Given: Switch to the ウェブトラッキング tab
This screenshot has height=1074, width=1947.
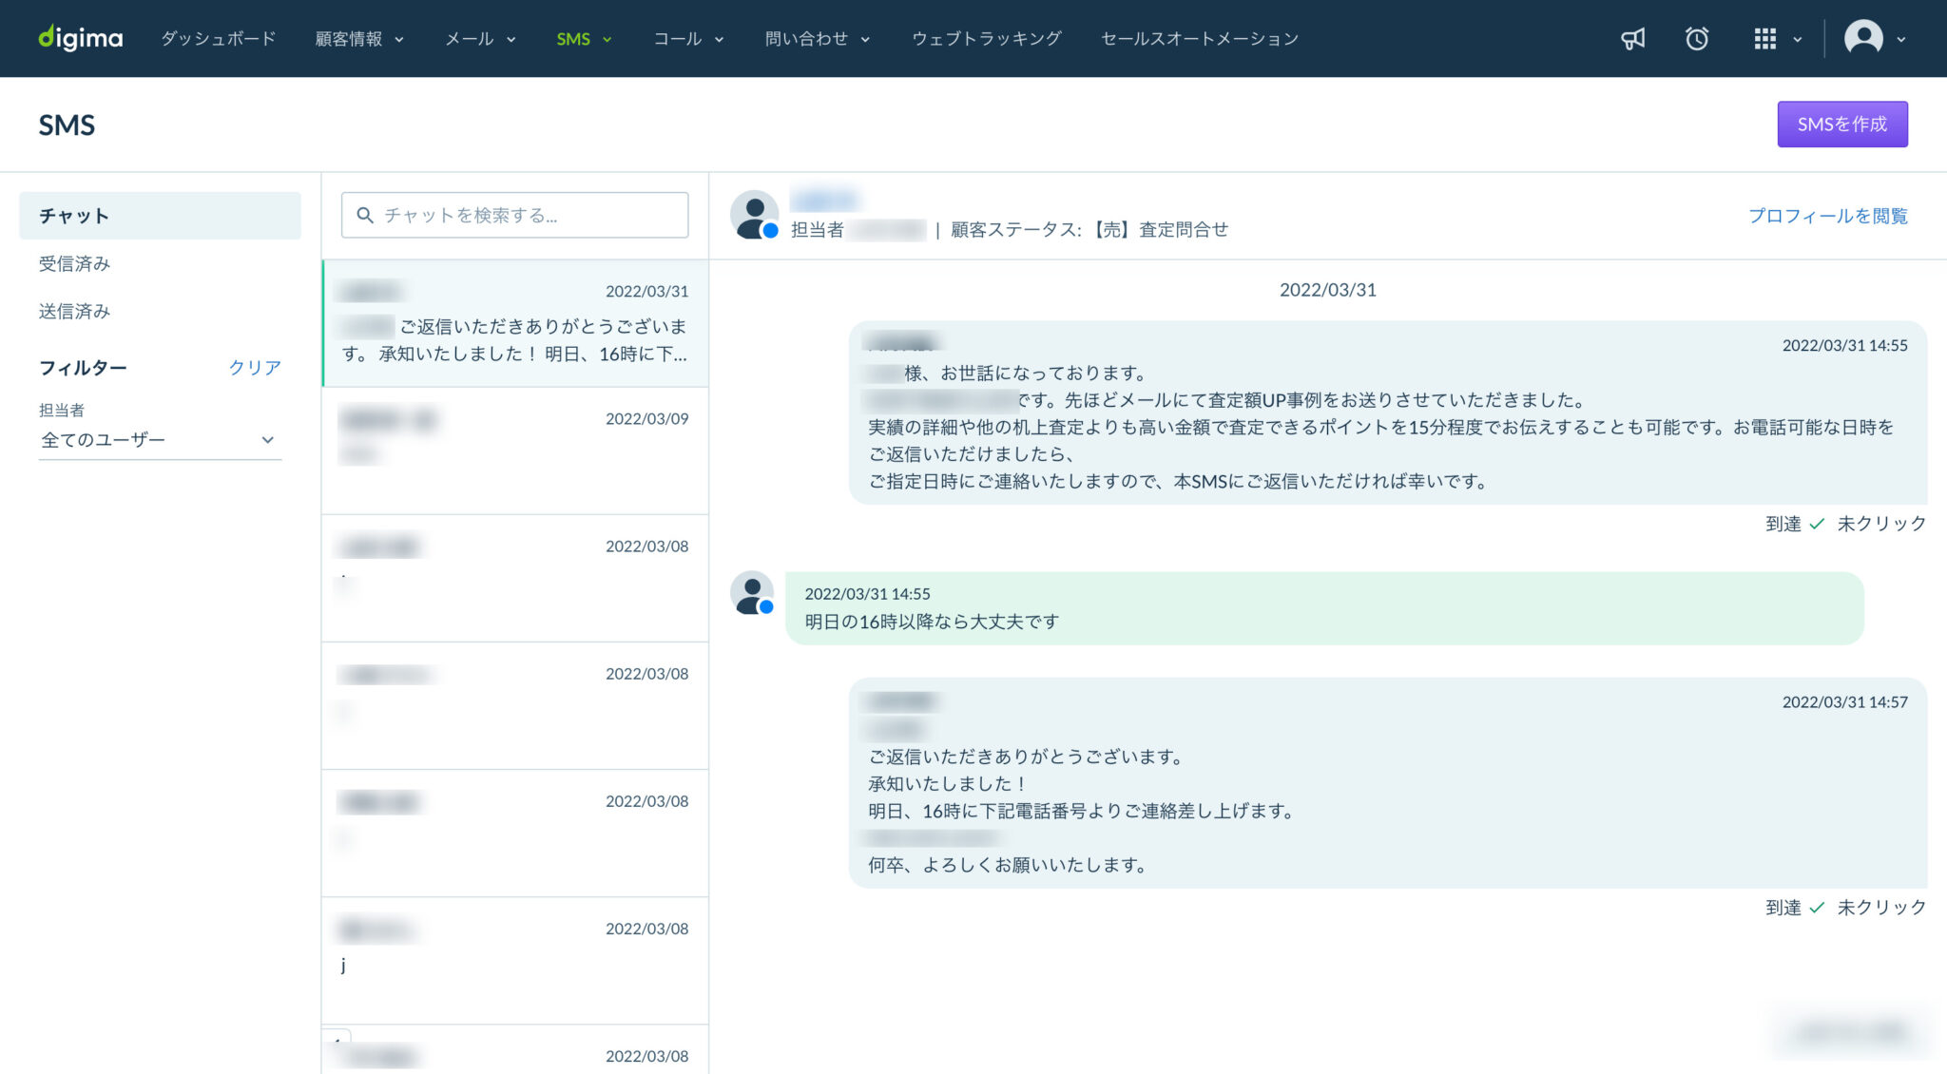Looking at the screenshot, I should click(988, 38).
